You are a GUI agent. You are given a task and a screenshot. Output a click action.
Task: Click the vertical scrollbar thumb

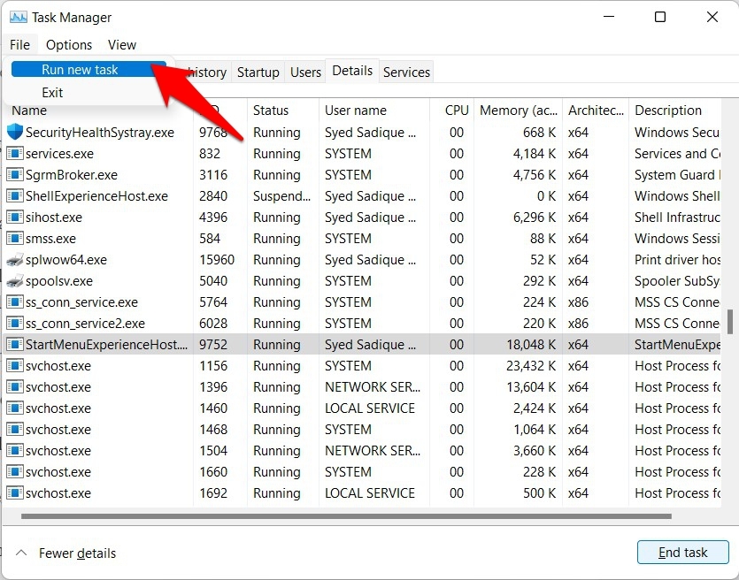pyautogui.click(x=729, y=322)
